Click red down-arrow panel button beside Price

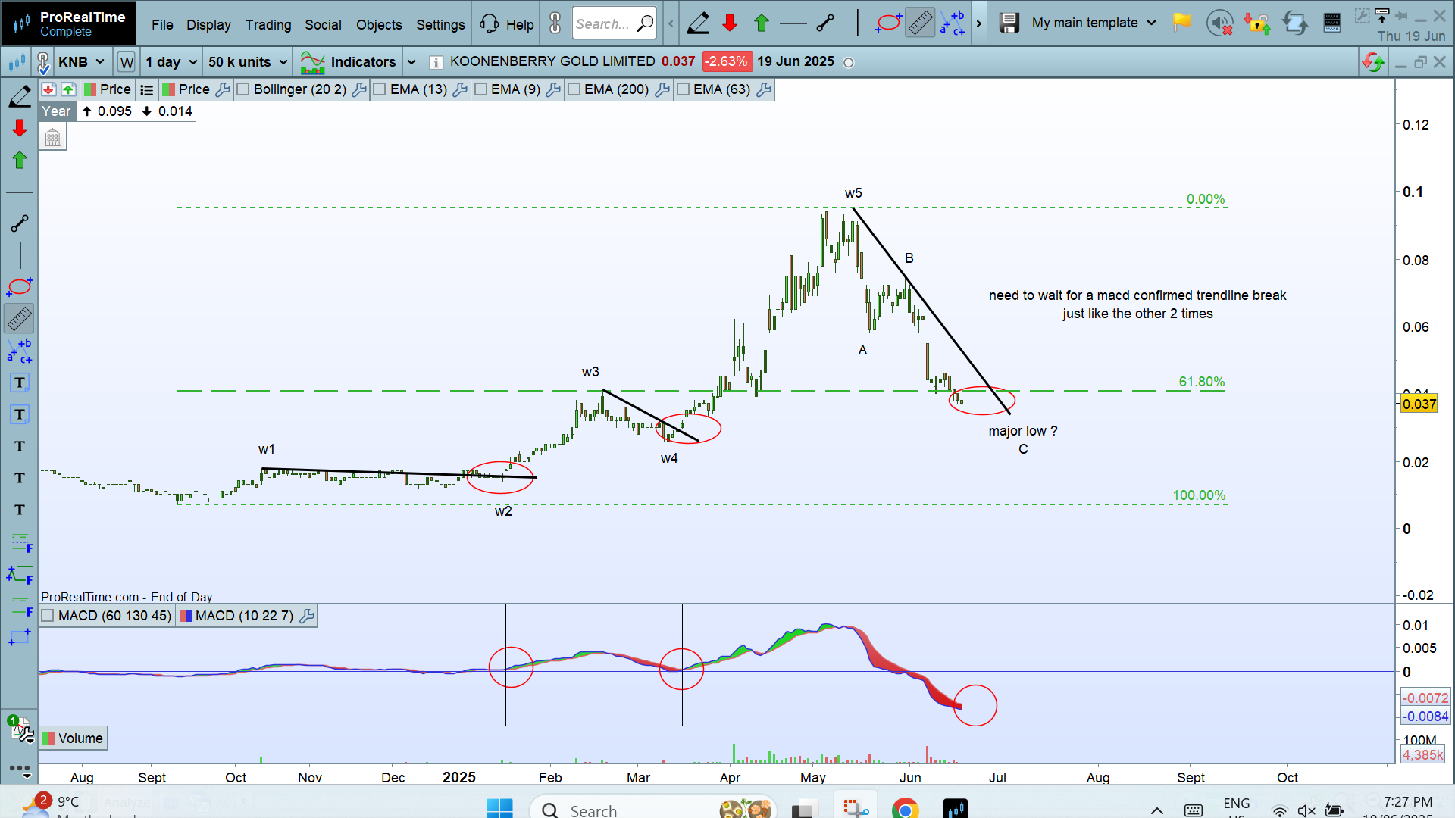[x=48, y=89]
